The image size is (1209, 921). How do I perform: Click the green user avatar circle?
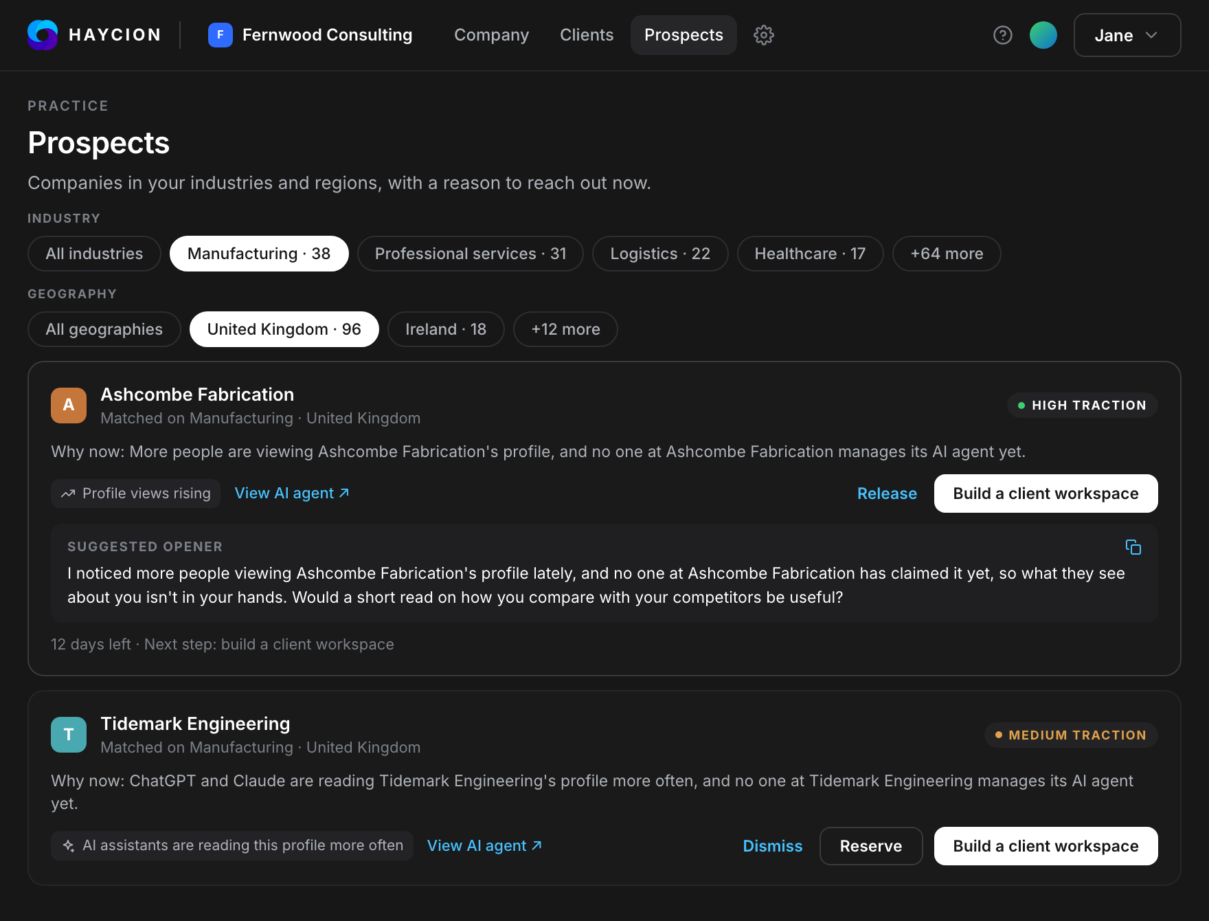pos(1043,35)
